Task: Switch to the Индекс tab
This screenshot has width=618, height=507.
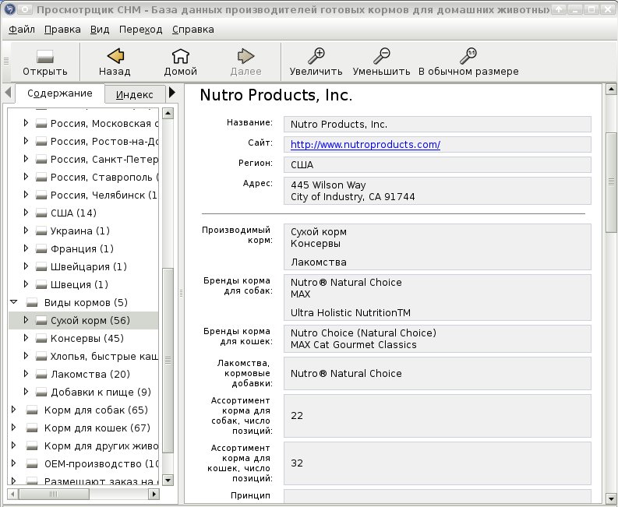Action: click(x=134, y=94)
